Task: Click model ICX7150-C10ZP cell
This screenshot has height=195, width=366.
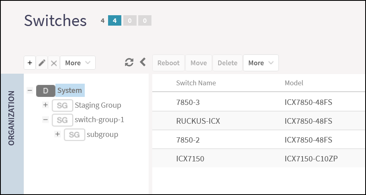Action: (x=311, y=159)
